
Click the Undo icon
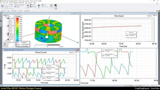pyautogui.click(x=9, y=5)
